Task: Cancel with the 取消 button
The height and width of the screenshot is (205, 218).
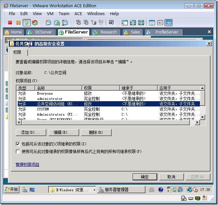Action: 171,177
